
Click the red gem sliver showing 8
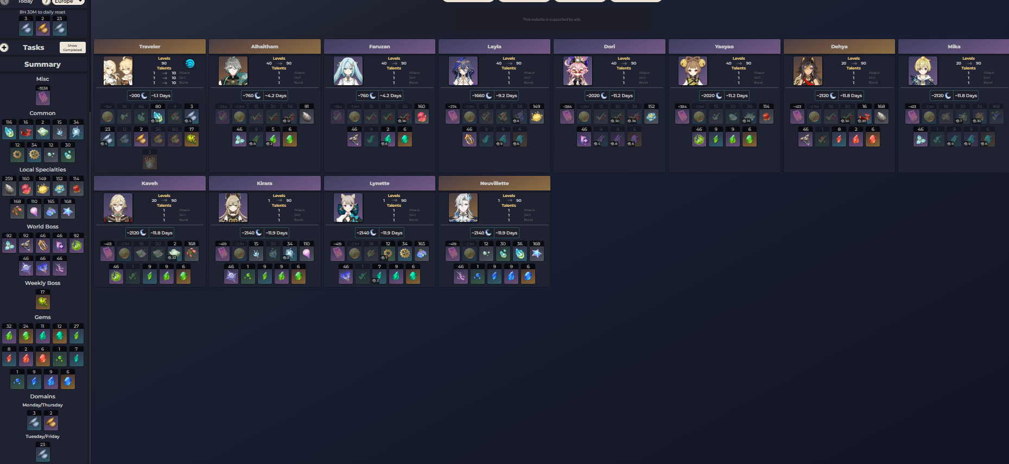9,357
